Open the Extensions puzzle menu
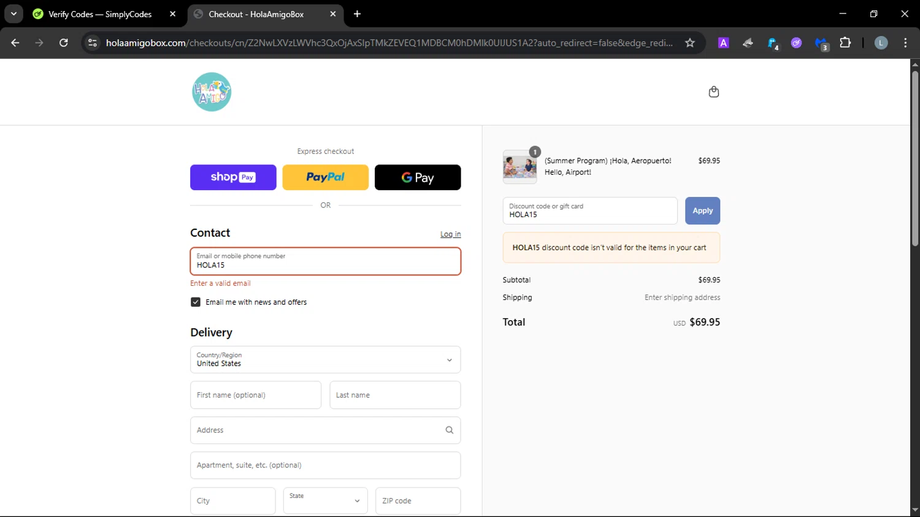 point(845,43)
